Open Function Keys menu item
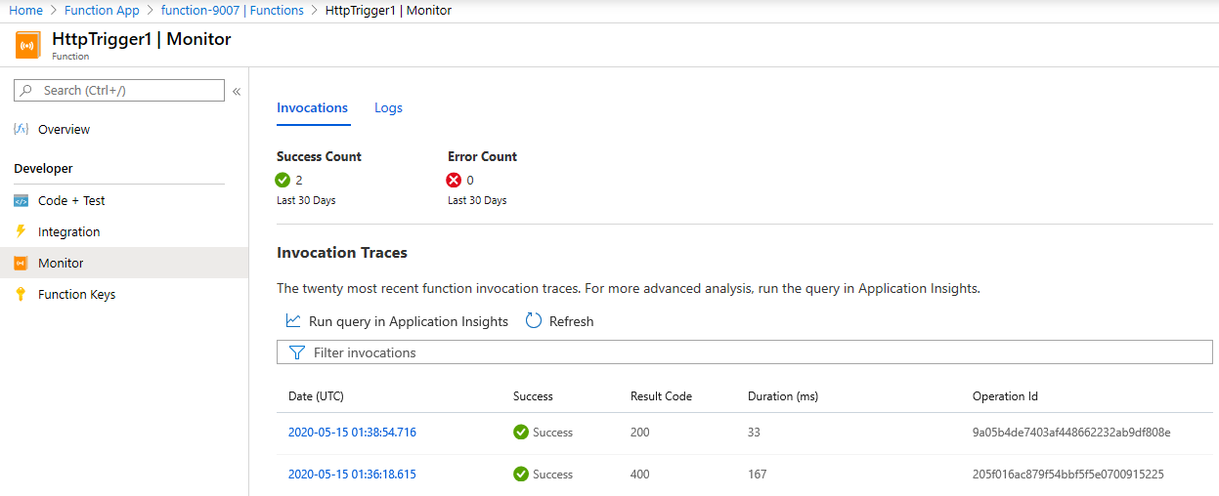 point(77,295)
